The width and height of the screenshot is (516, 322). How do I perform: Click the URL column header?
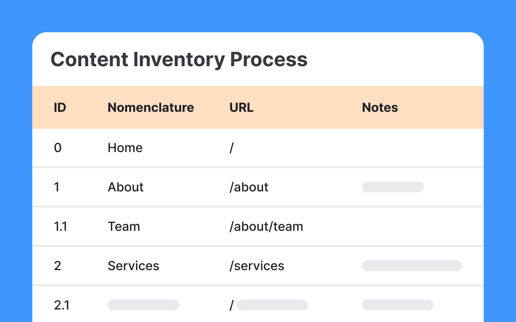coord(241,108)
